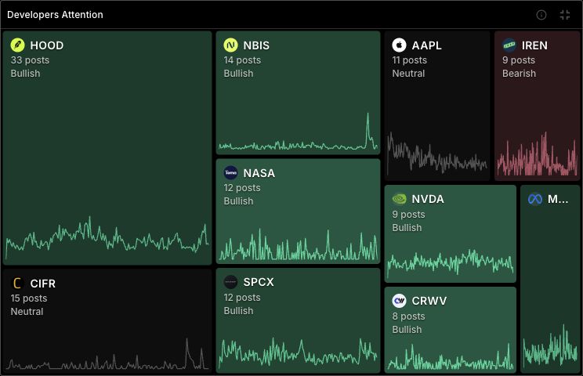Click the AAPL Apple logo icon
The width and height of the screenshot is (583, 376).
(x=399, y=45)
